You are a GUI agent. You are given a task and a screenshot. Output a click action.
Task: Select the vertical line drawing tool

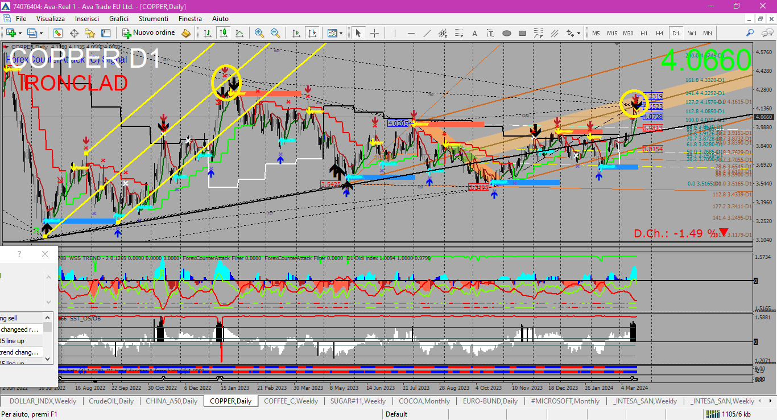395,33
